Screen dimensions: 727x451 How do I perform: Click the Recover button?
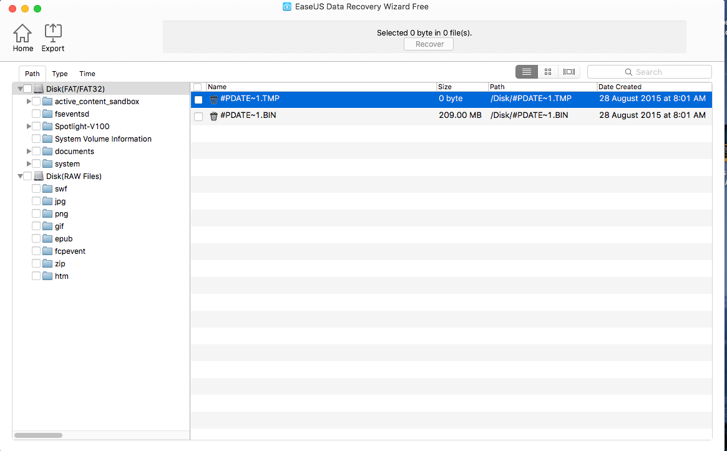(429, 44)
